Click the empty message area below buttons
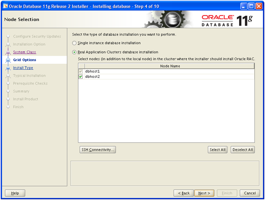The width and height of the screenshot is (265, 200). [165, 173]
